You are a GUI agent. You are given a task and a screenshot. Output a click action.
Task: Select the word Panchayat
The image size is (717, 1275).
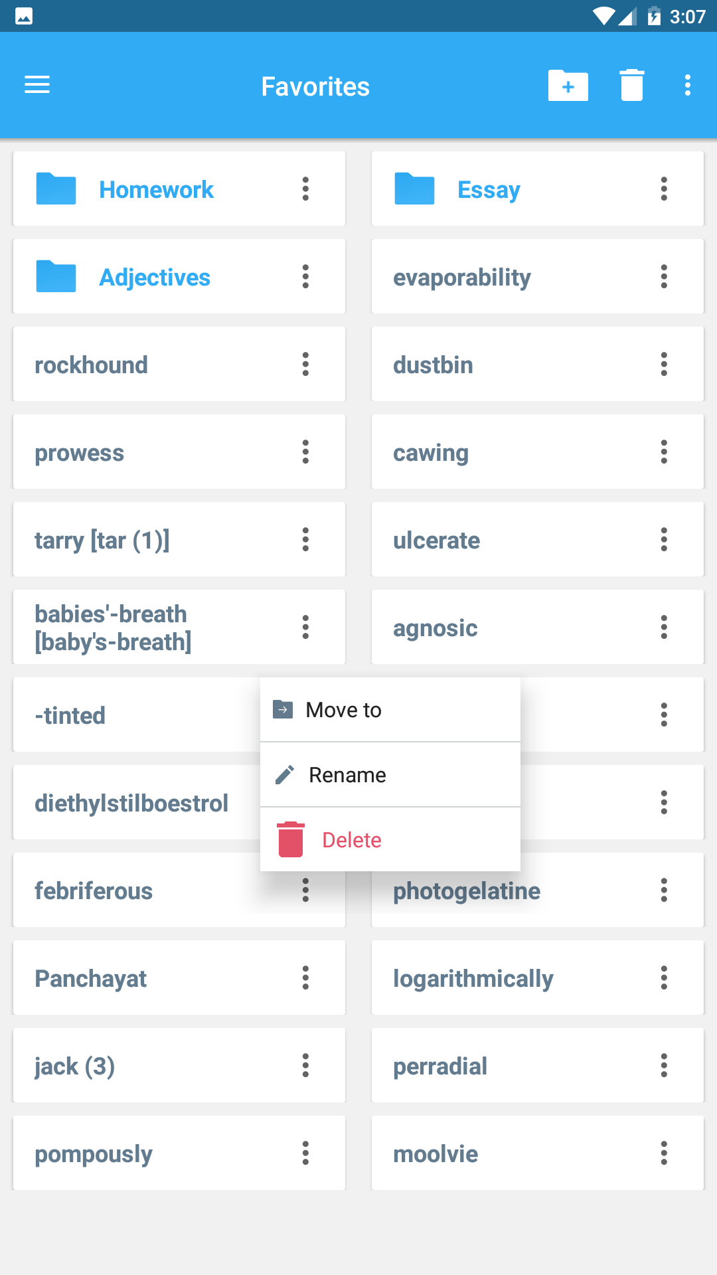coord(91,979)
